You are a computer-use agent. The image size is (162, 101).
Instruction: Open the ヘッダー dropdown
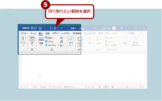point(115,38)
